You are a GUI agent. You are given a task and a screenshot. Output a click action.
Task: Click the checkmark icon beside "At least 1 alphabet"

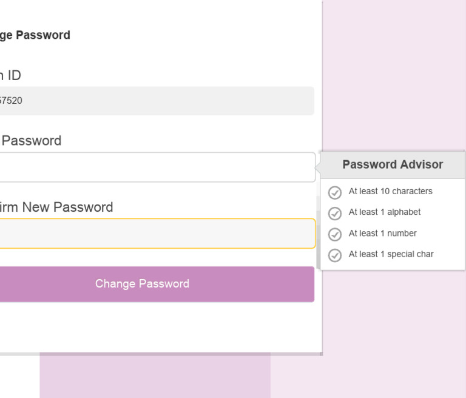click(x=335, y=214)
